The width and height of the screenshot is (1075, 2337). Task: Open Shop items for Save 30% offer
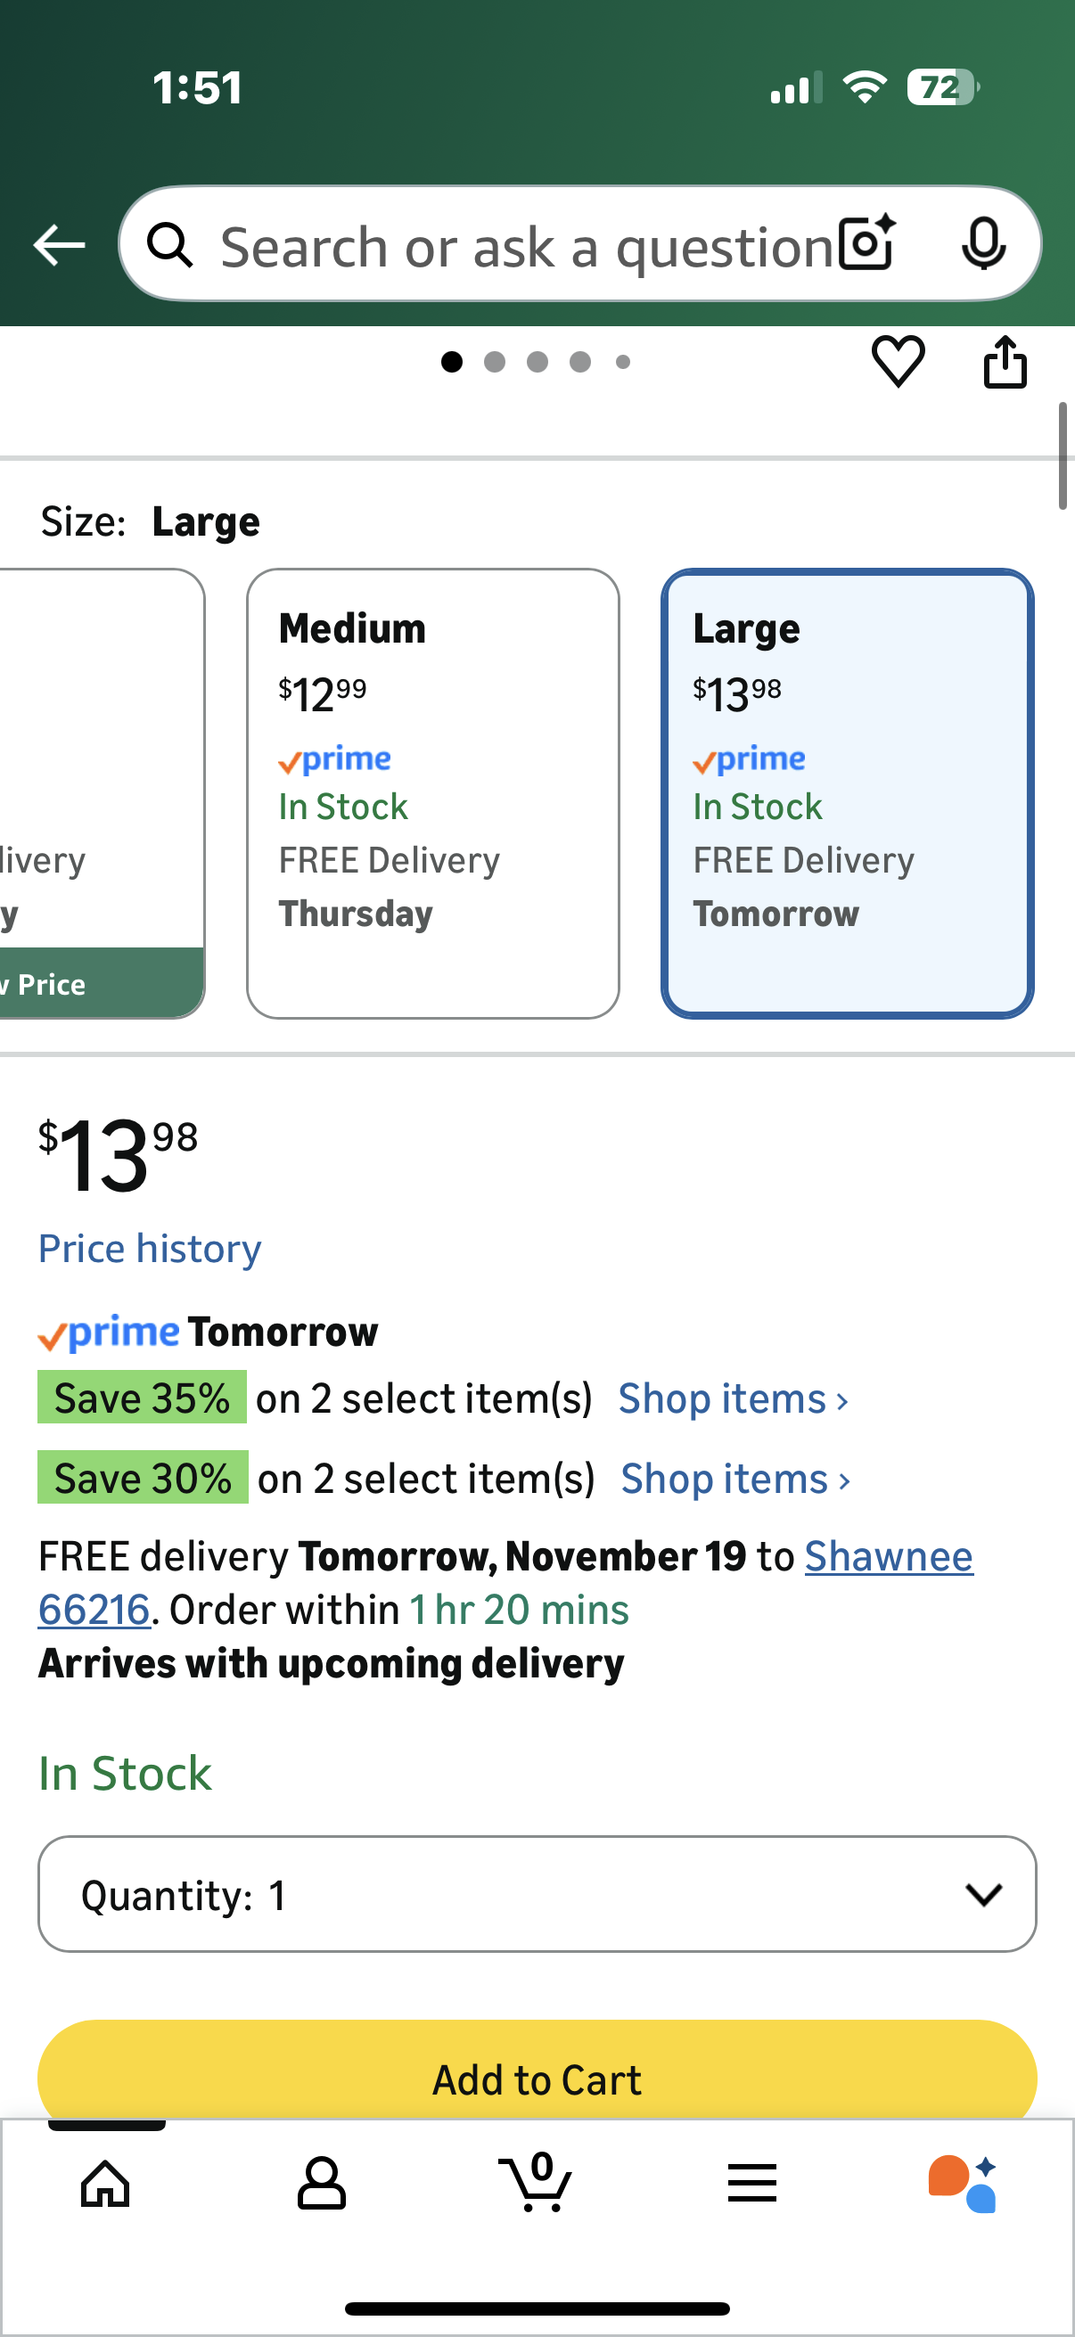click(x=734, y=1479)
